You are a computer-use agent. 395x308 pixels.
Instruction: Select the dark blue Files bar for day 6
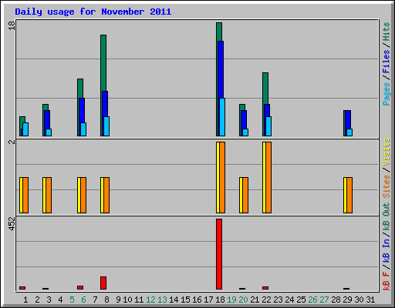coord(82,110)
